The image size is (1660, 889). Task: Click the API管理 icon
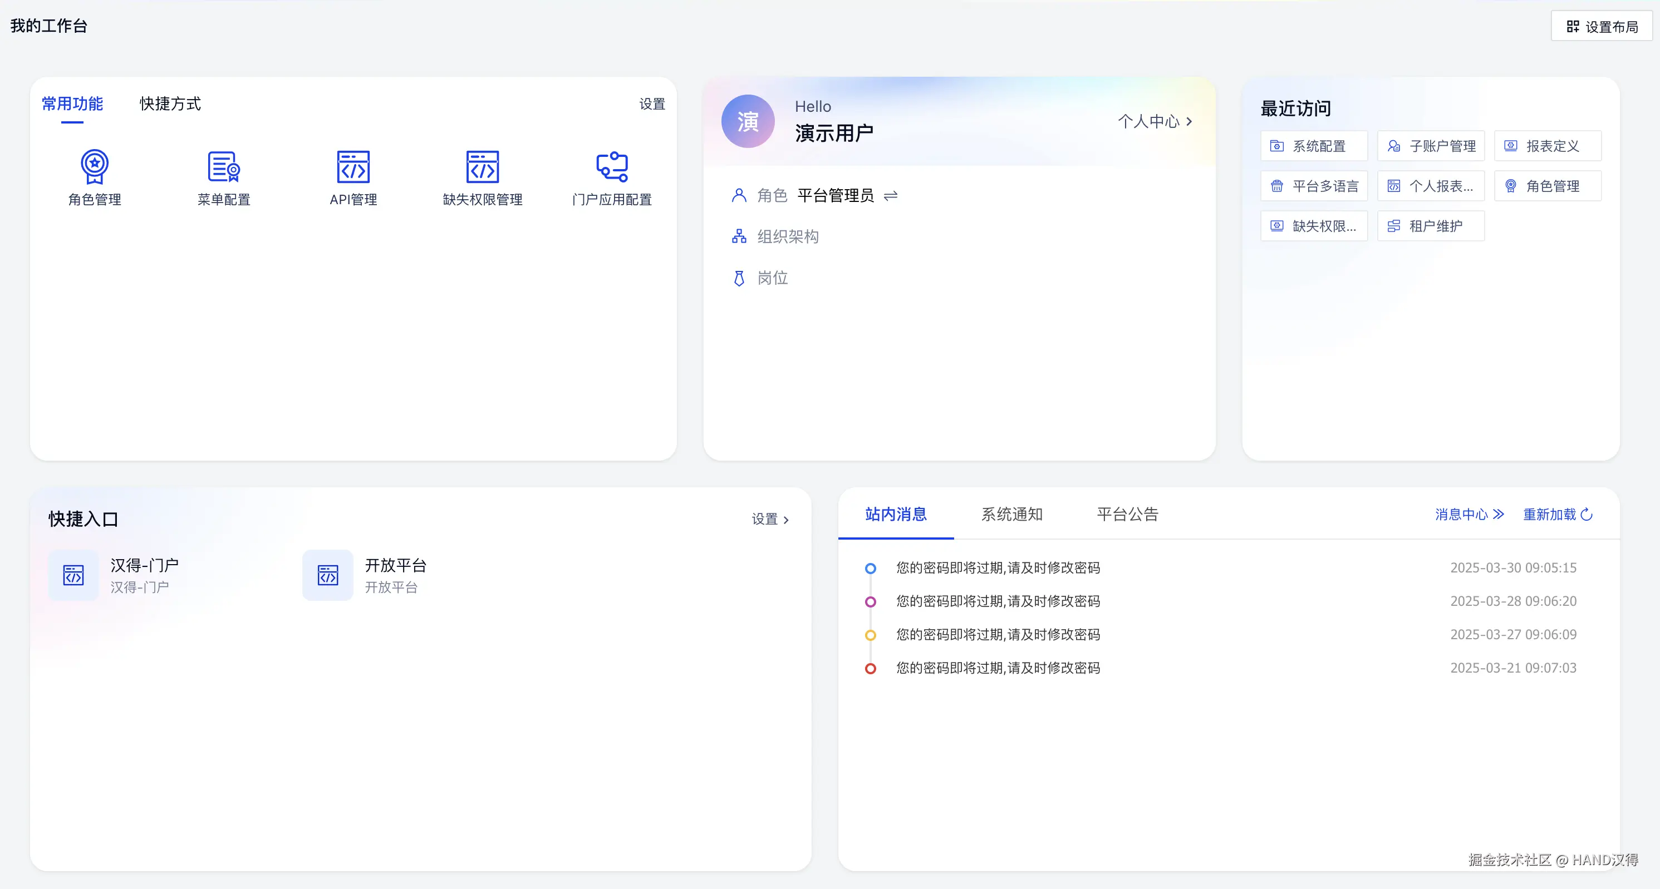(353, 167)
